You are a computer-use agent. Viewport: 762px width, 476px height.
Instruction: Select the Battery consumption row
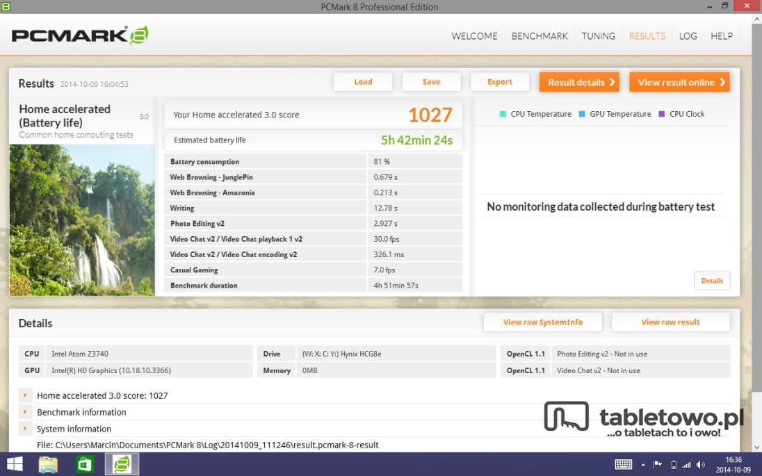(x=314, y=161)
